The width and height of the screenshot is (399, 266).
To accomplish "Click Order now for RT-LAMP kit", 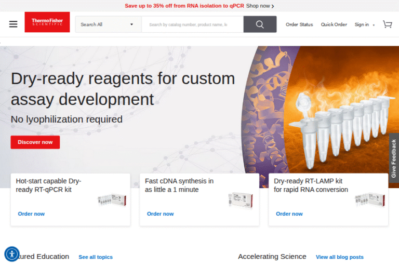I will tap(289, 214).
